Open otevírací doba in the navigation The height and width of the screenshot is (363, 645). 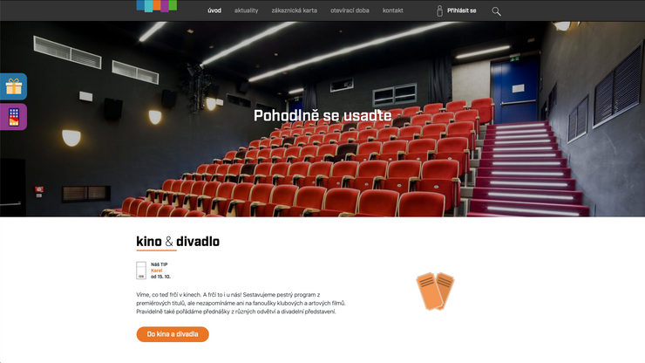pos(350,10)
